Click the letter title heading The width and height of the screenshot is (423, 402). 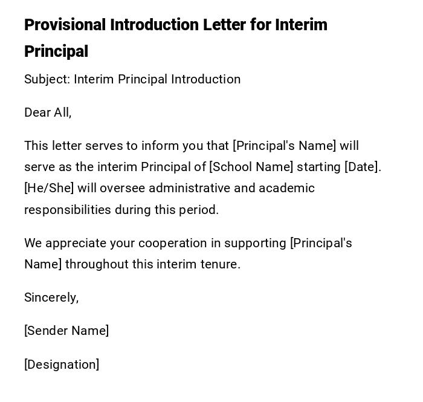(175, 25)
